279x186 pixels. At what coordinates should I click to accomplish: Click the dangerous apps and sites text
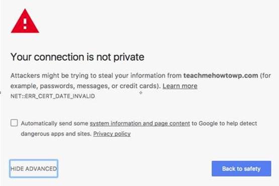(x=56, y=134)
